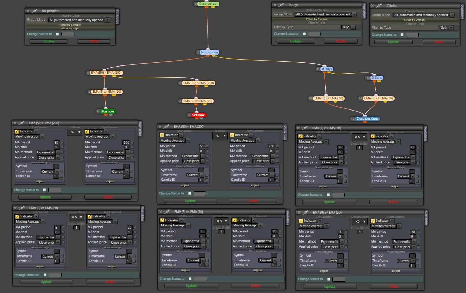Click the pin icon on If Buys panel
Screen dimensions: 466x293
tap(281, 5)
